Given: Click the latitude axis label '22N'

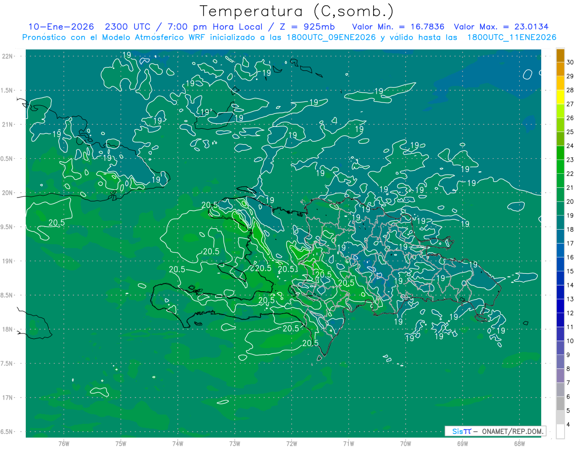Looking at the screenshot, I should [8, 56].
